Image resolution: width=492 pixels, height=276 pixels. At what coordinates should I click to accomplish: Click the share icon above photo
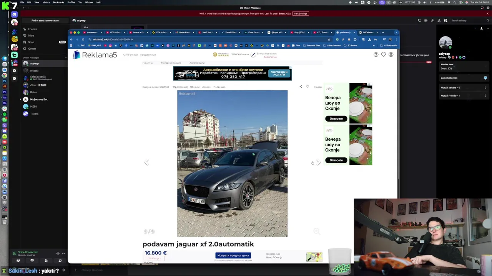coord(301,87)
